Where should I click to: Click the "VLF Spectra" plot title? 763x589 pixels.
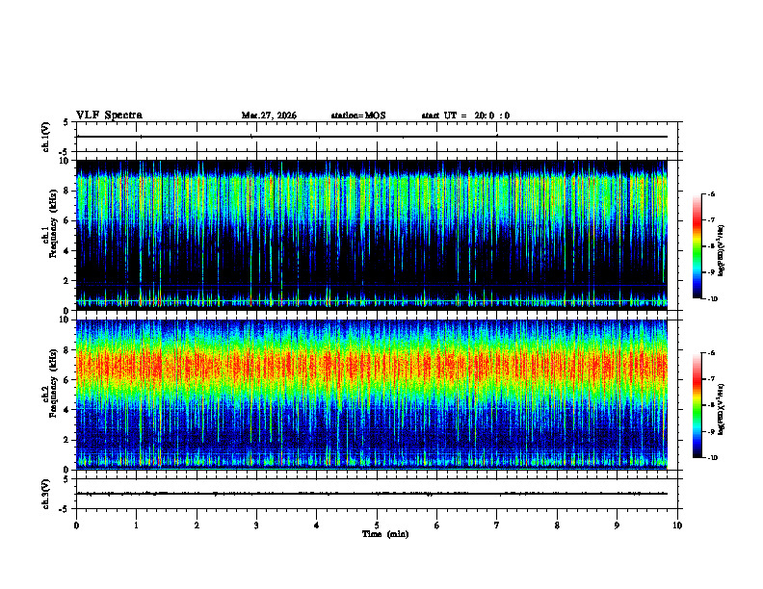(109, 115)
